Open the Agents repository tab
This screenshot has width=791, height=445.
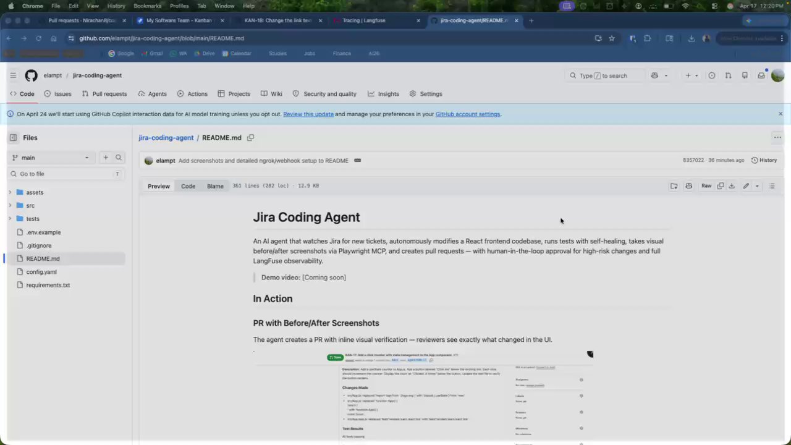pyautogui.click(x=152, y=94)
